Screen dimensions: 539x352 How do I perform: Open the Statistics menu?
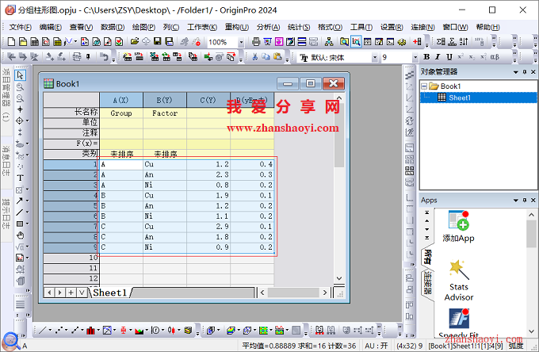299,27
